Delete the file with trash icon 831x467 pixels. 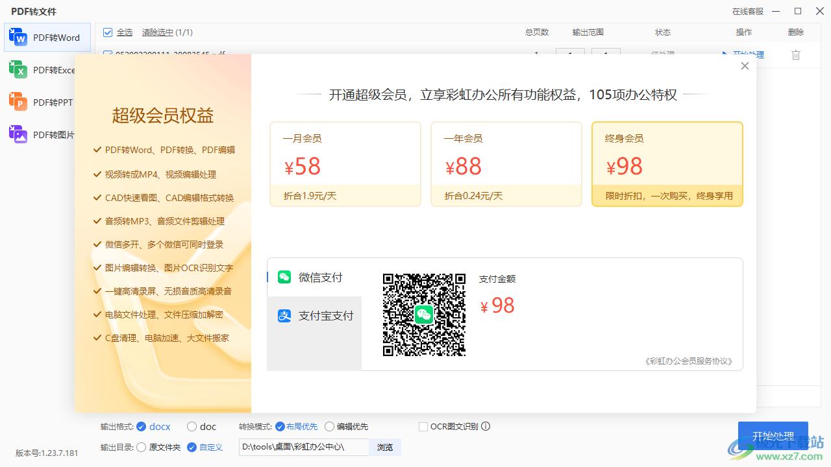click(x=796, y=55)
